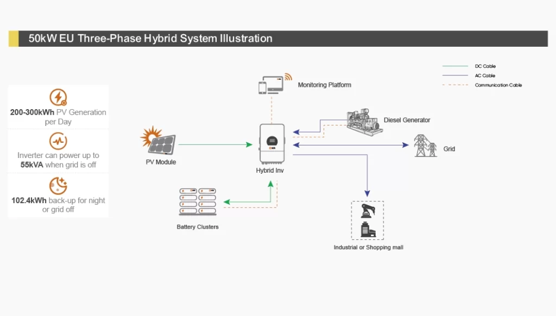The width and height of the screenshot is (556, 316).
Task: Click the dashed orange Communication Cable legend line
Action: click(456, 85)
